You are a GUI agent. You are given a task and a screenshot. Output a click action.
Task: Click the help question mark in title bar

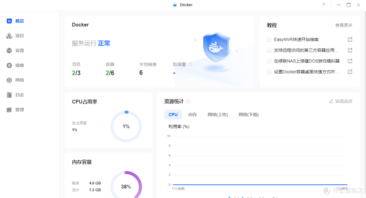(x=324, y=5)
